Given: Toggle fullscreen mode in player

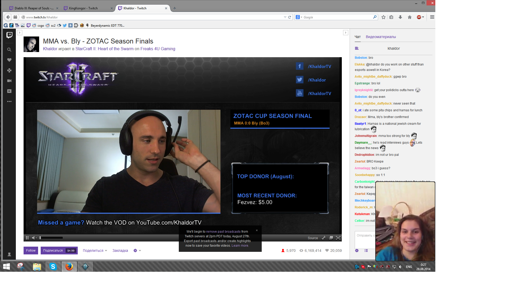Looking at the screenshot, I should [x=338, y=238].
